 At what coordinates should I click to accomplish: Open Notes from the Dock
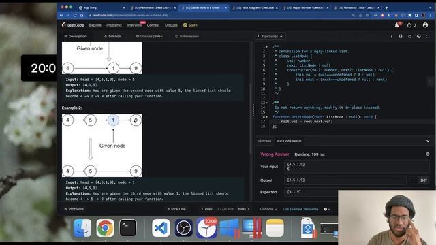pos(275,228)
